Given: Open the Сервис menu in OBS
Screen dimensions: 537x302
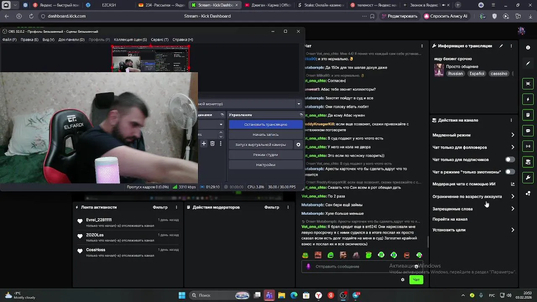Looking at the screenshot, I should [159, 39].
